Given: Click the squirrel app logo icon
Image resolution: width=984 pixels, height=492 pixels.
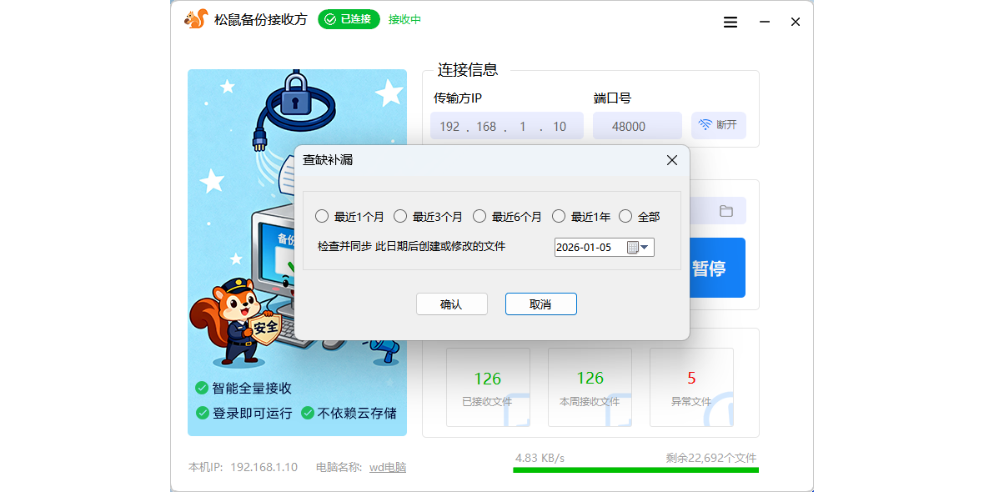Looking at the screenshot, I should [x=196, y=19].
